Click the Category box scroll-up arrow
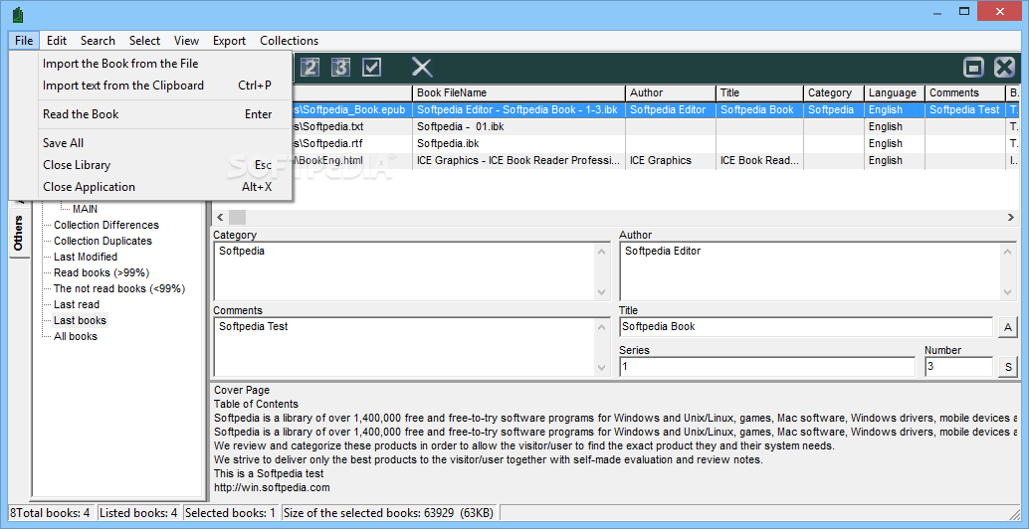 (601, 251)
